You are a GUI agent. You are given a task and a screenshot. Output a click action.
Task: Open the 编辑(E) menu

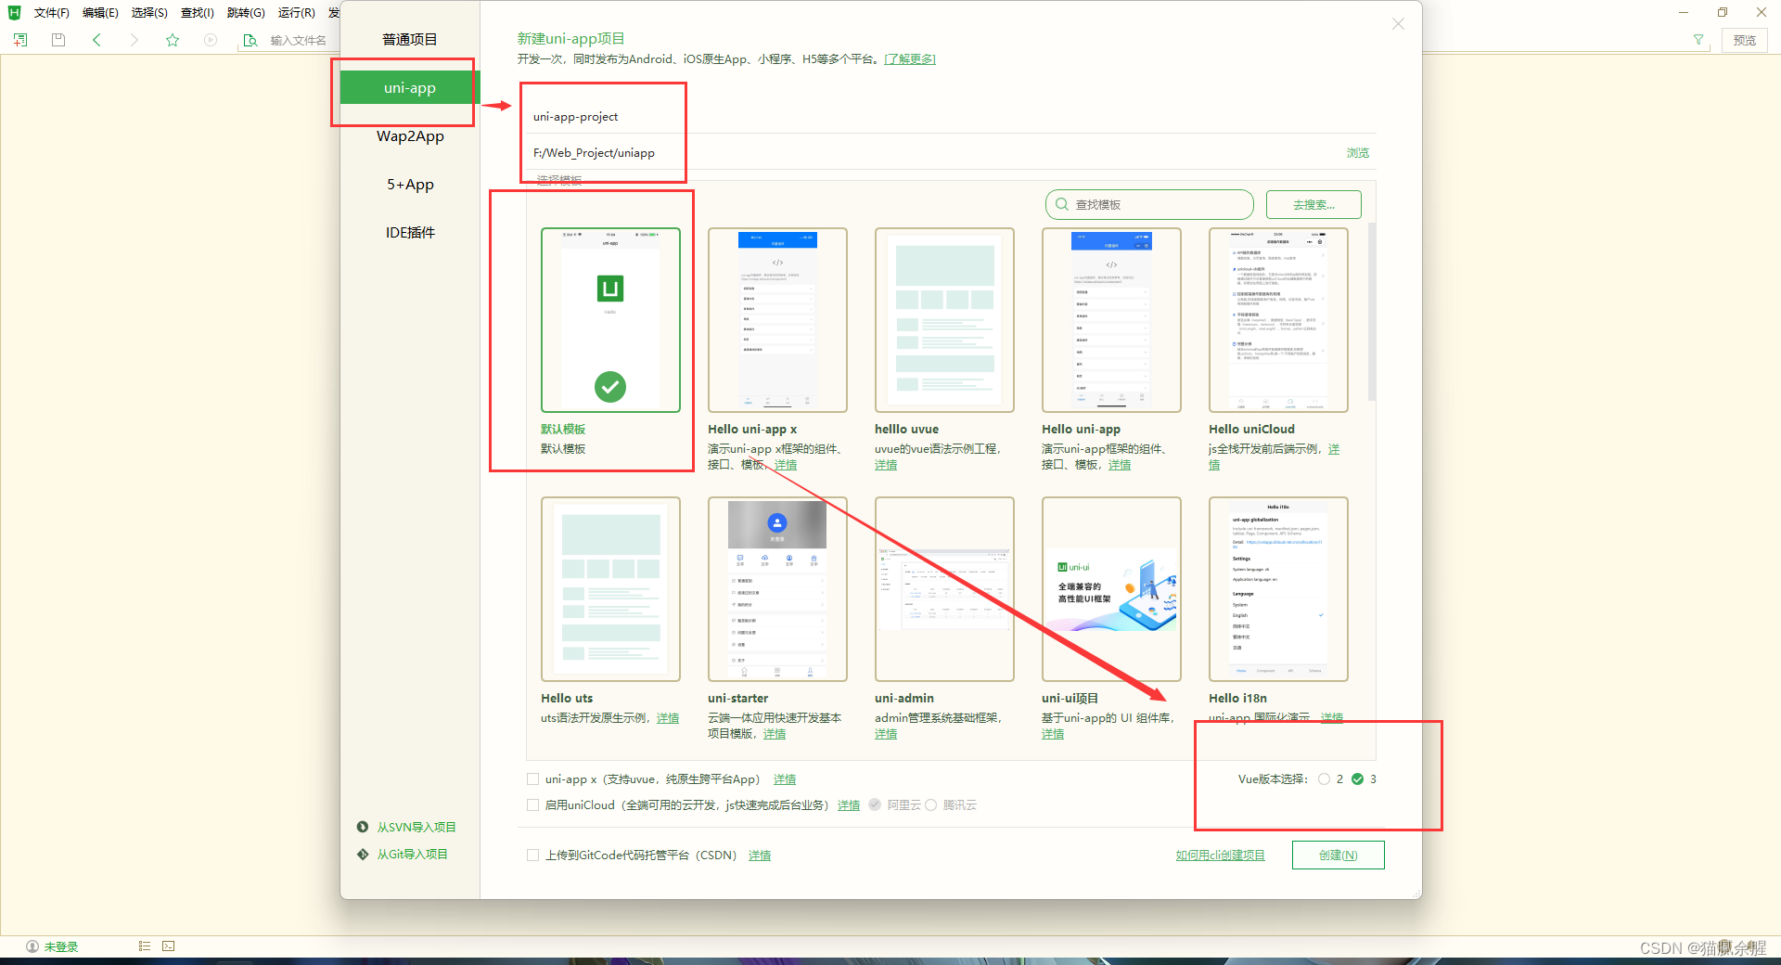click(x=100, y=13)
